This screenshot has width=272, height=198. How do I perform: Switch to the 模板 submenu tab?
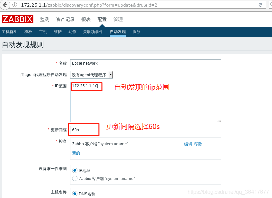(28, 32)
